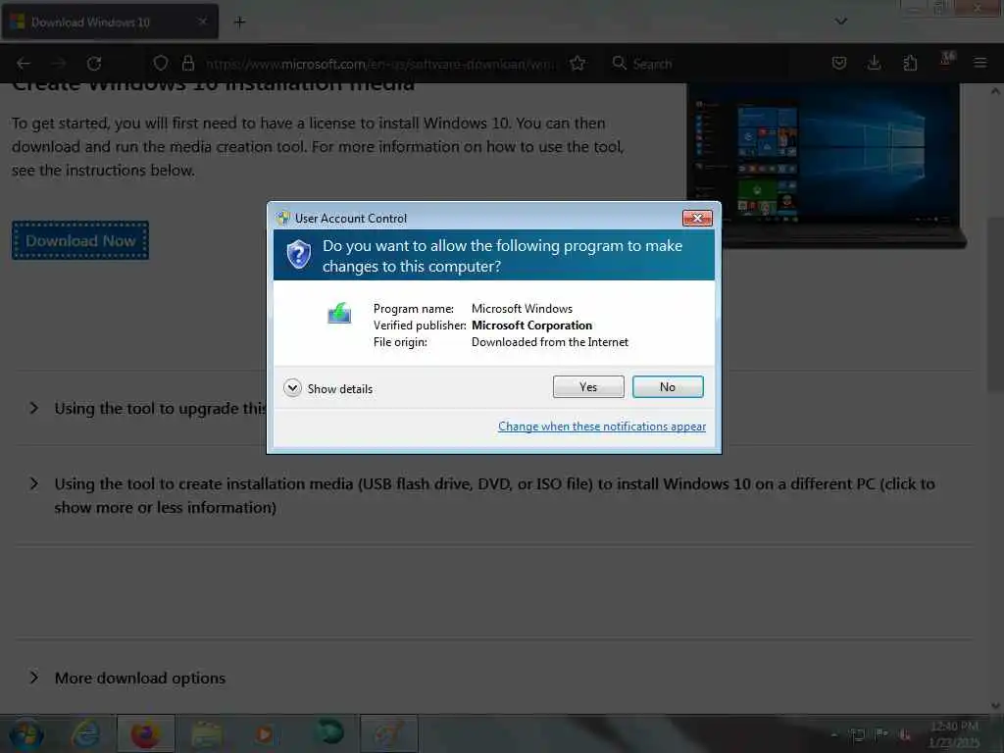Click the taskbar clock and date
Screen dimensions: 1004x753
pyautogui.click(x=953, y=734)
